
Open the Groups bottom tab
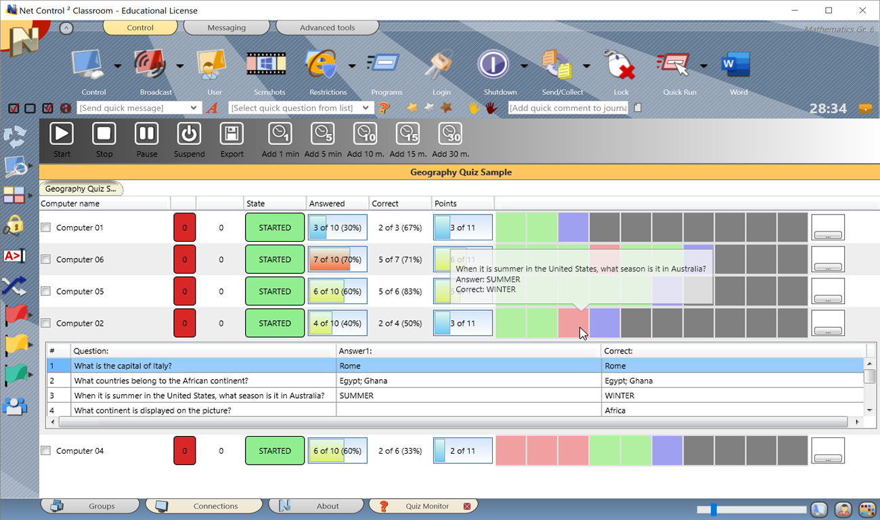click(x=91, y=506)
